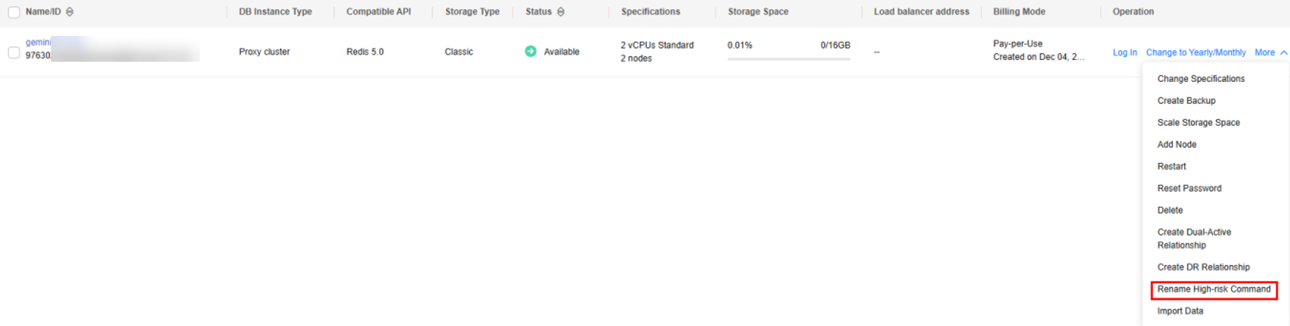Click Import Data in the menu
This screenshot has height=326, width=1290.
1180,311
